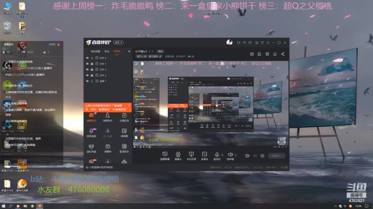Open Windows taskbar search
This screenshot has width=373, height=209.
(x=10, y=206)
